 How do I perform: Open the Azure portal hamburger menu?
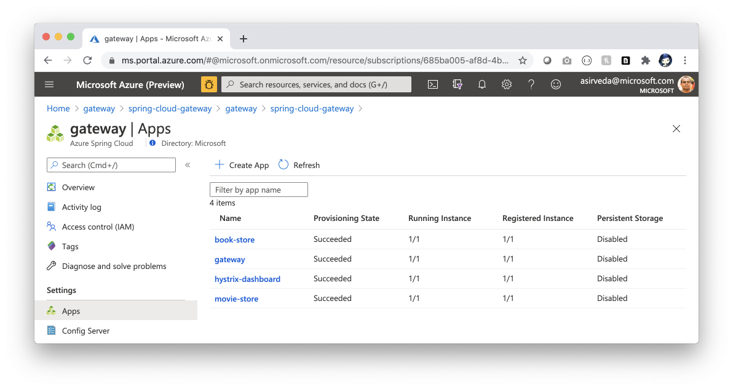tap(49, 85)
